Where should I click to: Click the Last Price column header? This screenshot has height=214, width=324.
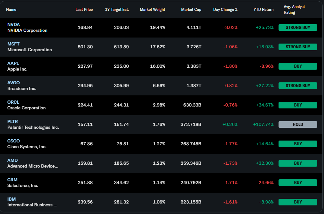(x=84, y=10)
